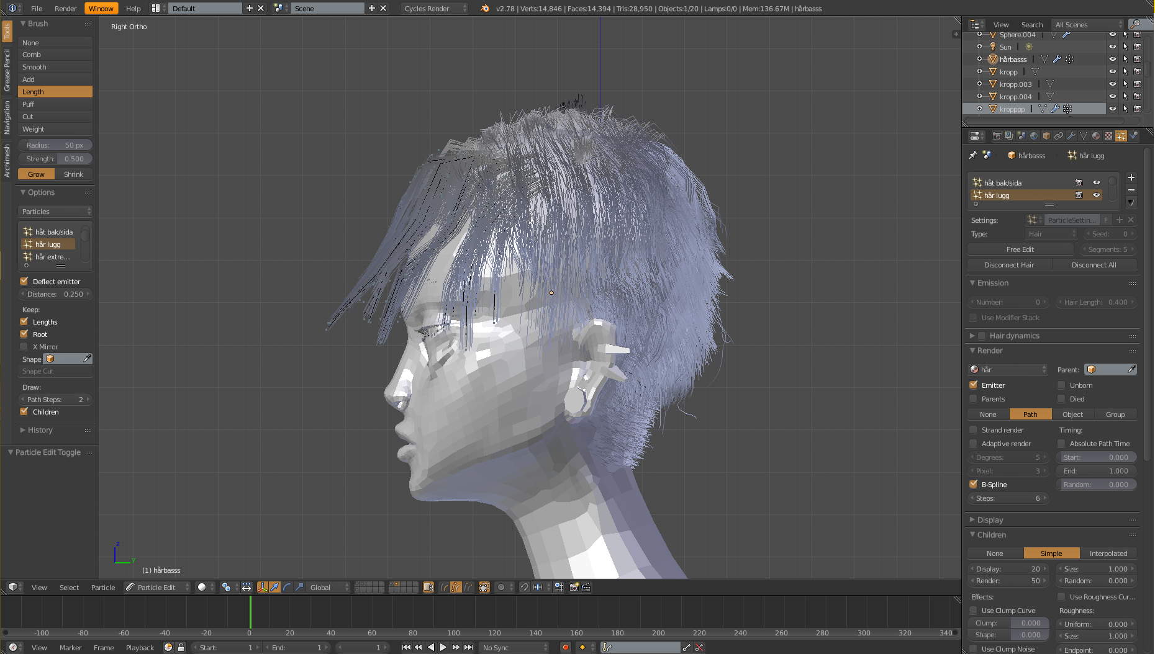Play the animation forward

pyautogui.click(x=443, y=647)
